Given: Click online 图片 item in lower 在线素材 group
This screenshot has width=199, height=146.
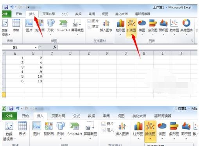Looking at the screenshot, I should pyautogui.click(x=108, y=124).
